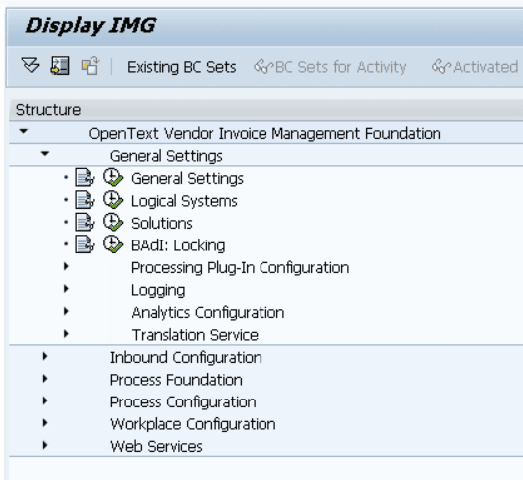Click the third toolbar icon before Existing BC Sets
This screenshot has width=523, height=480.
coord(90,65)
